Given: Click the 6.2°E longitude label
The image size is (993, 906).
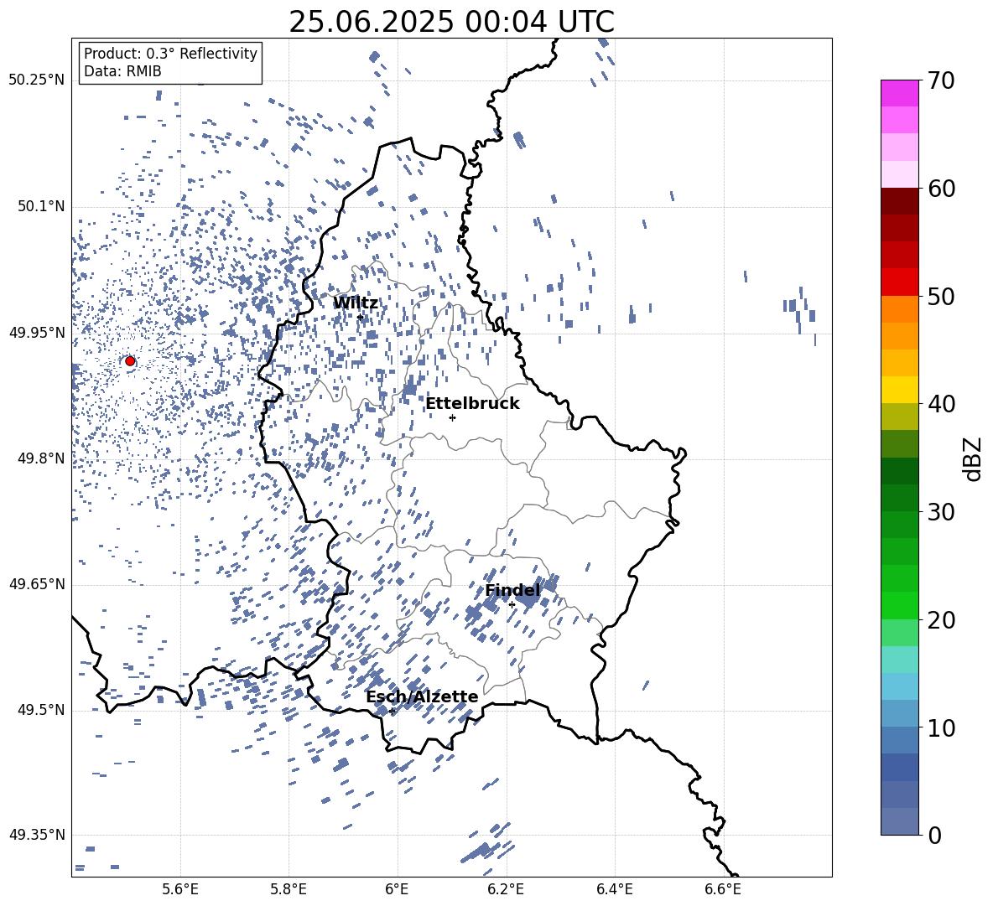Looking at the screenshot, I should (506, 889).
